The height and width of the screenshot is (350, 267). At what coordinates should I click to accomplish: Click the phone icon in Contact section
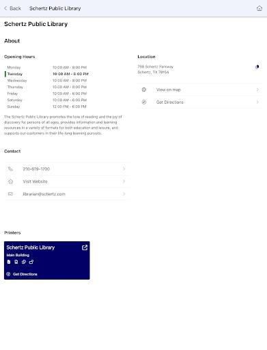click(x=10, y=169)
